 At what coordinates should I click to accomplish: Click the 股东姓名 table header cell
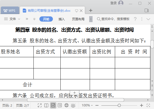pos(17,52)
